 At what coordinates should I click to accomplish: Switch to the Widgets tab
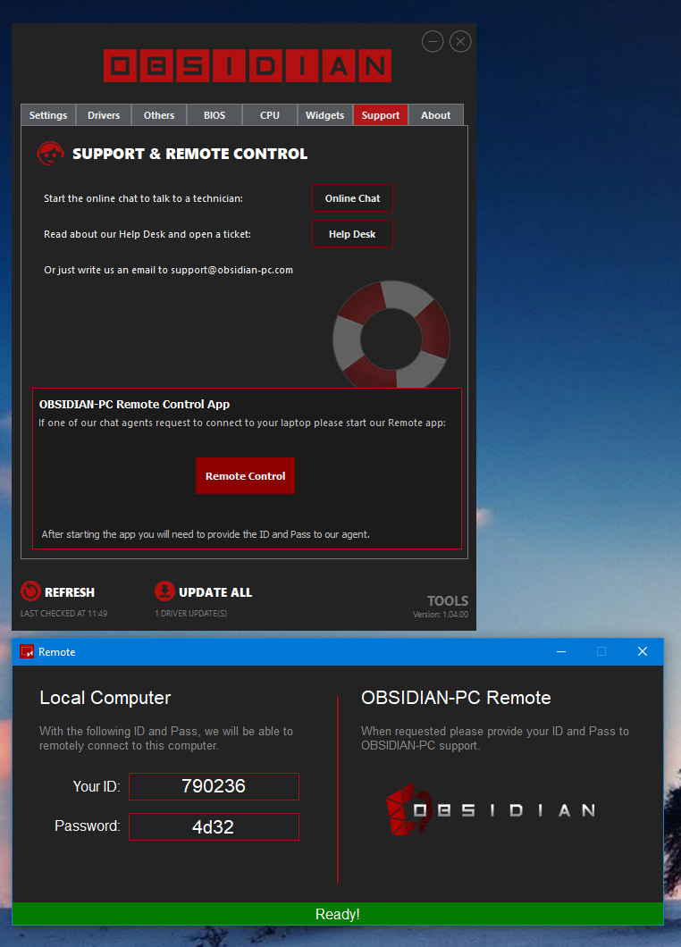point(325,114)
